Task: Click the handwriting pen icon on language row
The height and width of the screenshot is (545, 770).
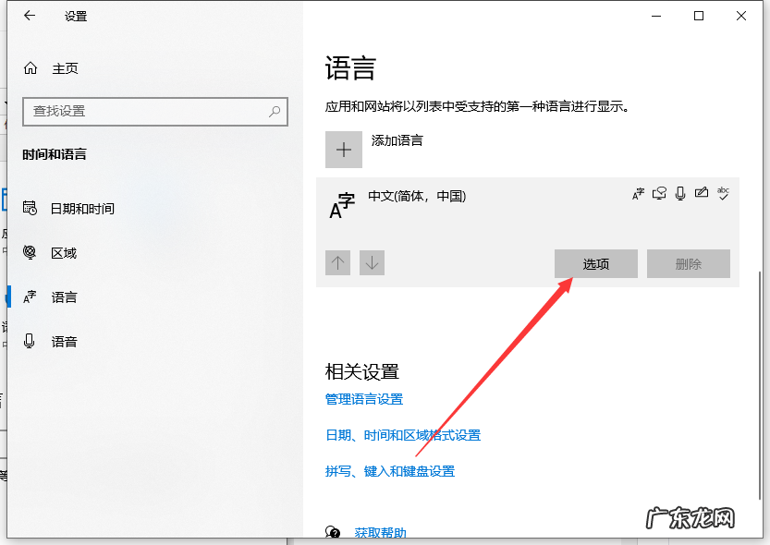Action: [702, 193]
